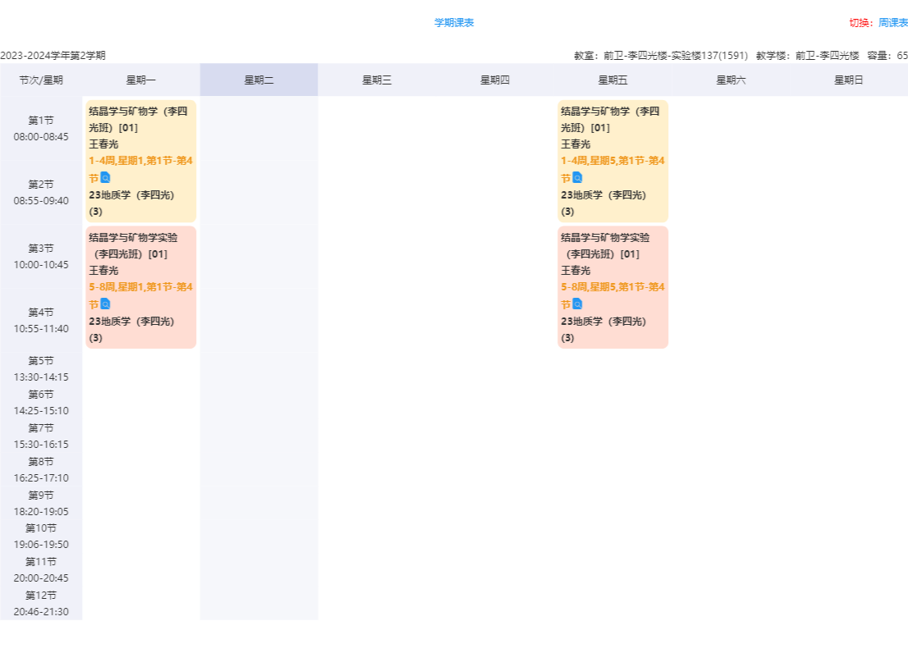Select the 星期三 column header
This screenshot has height=653, width=908.
click(377, 80)
